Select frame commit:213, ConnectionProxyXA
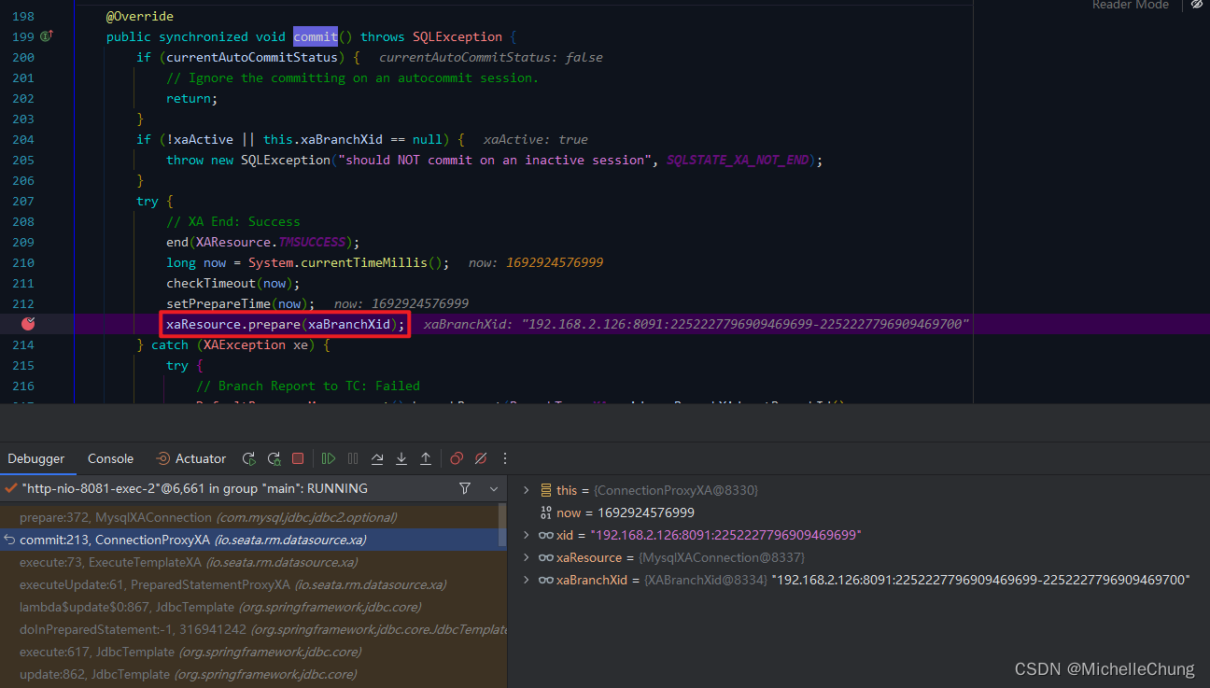Image resolution: width=1210 pixels, height=688 pixels. pos(249,540)
